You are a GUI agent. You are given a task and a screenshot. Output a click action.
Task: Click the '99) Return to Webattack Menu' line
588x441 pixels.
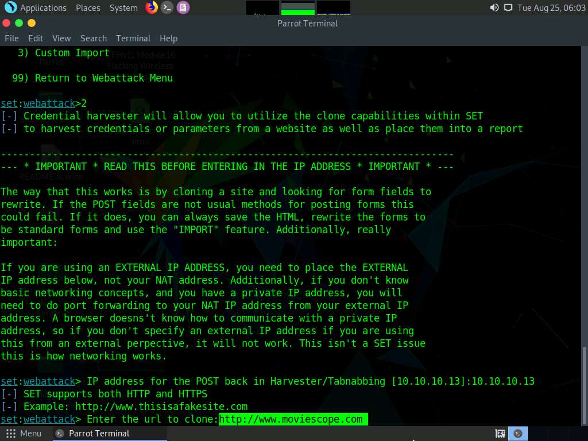(x=92, y=78)
